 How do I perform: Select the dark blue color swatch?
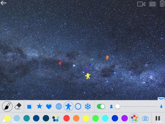click(x=36, y=118)
